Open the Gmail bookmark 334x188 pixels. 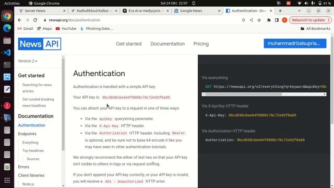pyautogui.click(x=26, y=29)
